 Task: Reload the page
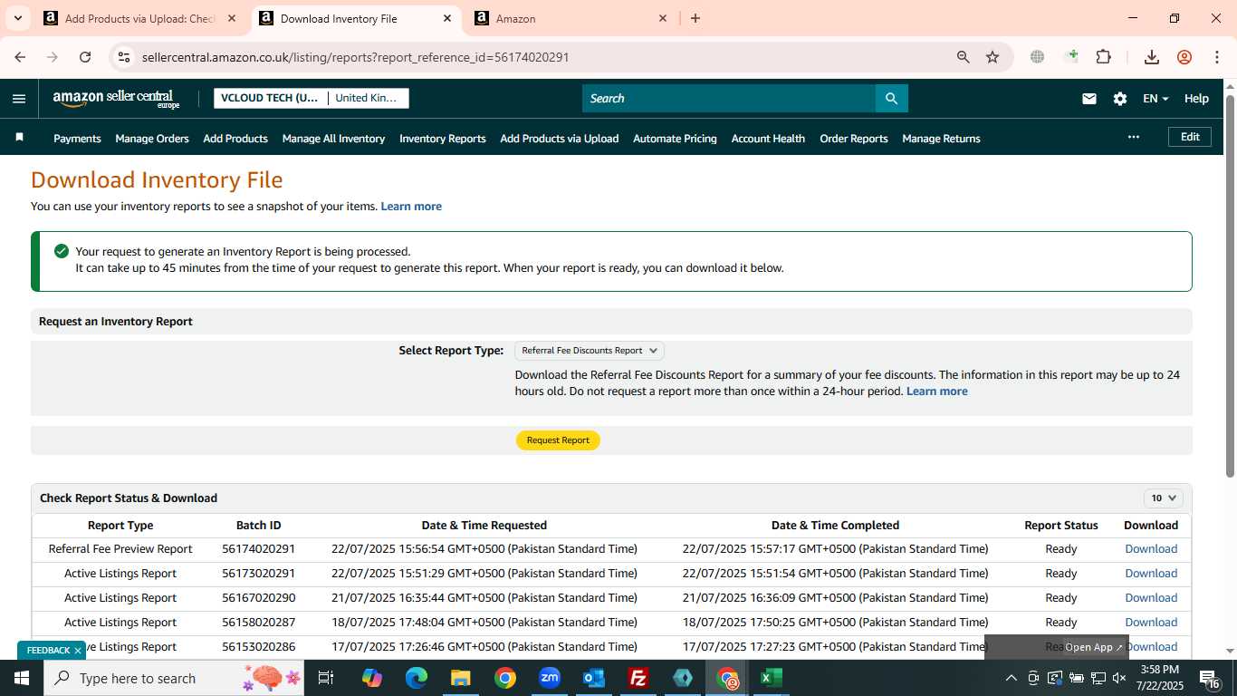click(85, 57)
